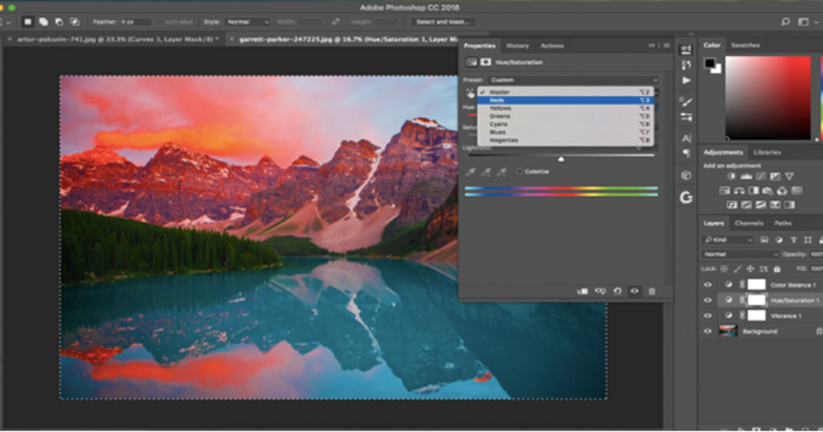This screenshot has width=823, height=432.
Task: Hide the Color Balance 1 layer
Action: (x=708, y=284)
